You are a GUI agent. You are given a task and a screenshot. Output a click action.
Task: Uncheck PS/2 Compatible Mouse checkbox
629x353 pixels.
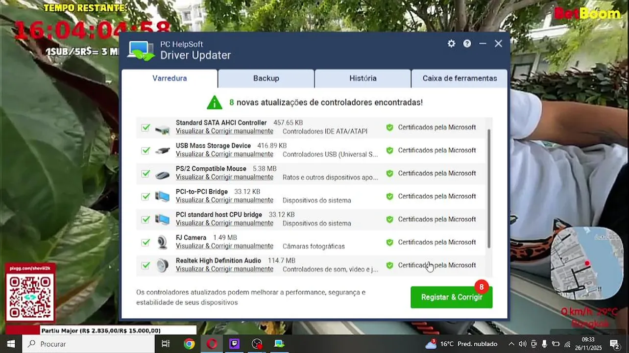(x=145, y=174)
